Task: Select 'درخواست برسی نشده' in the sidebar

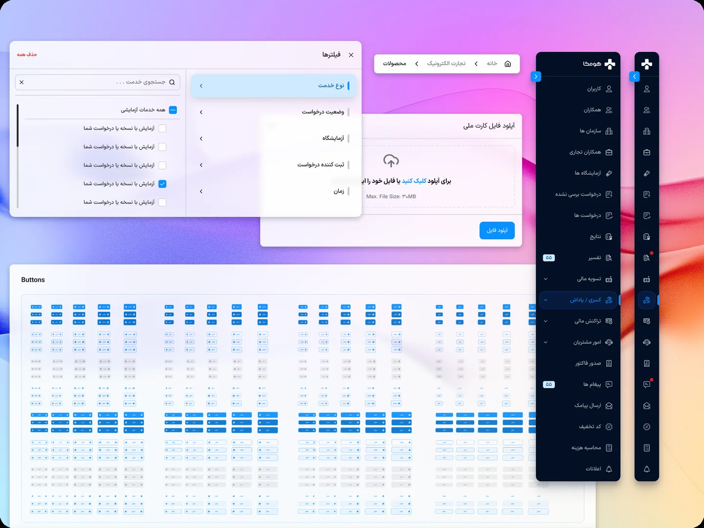Action: tap(578, 194)
